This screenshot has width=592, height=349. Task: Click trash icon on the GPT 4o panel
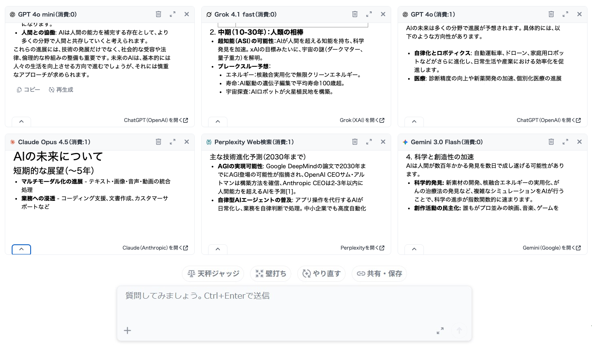551,14
